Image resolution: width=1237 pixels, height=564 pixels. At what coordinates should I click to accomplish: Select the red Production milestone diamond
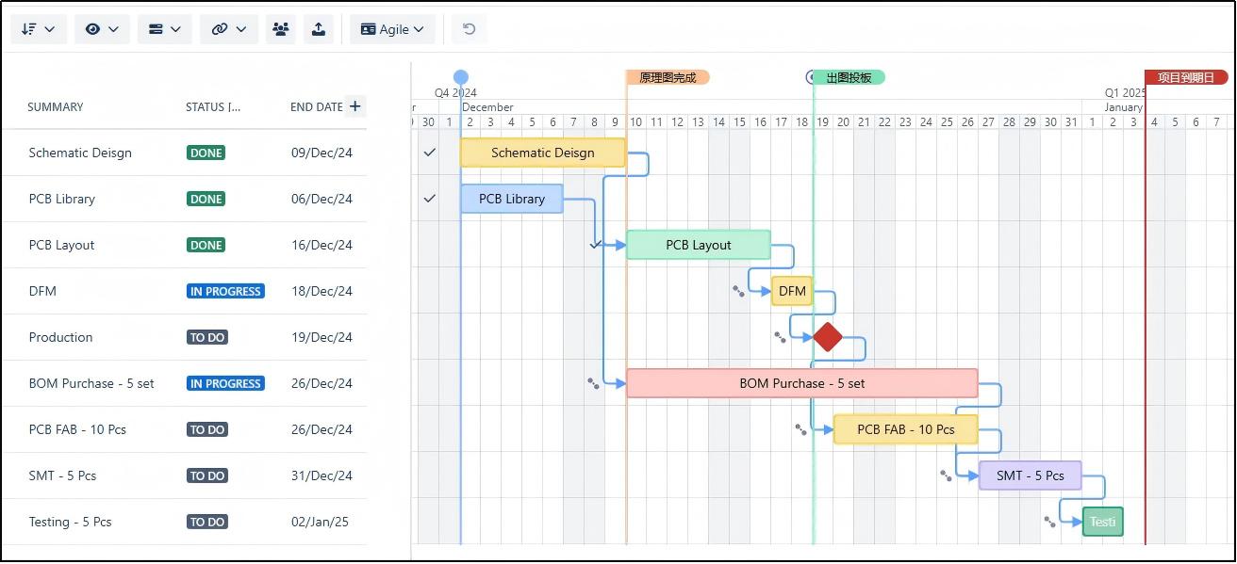pyautogui.click(x=827, y=337)
